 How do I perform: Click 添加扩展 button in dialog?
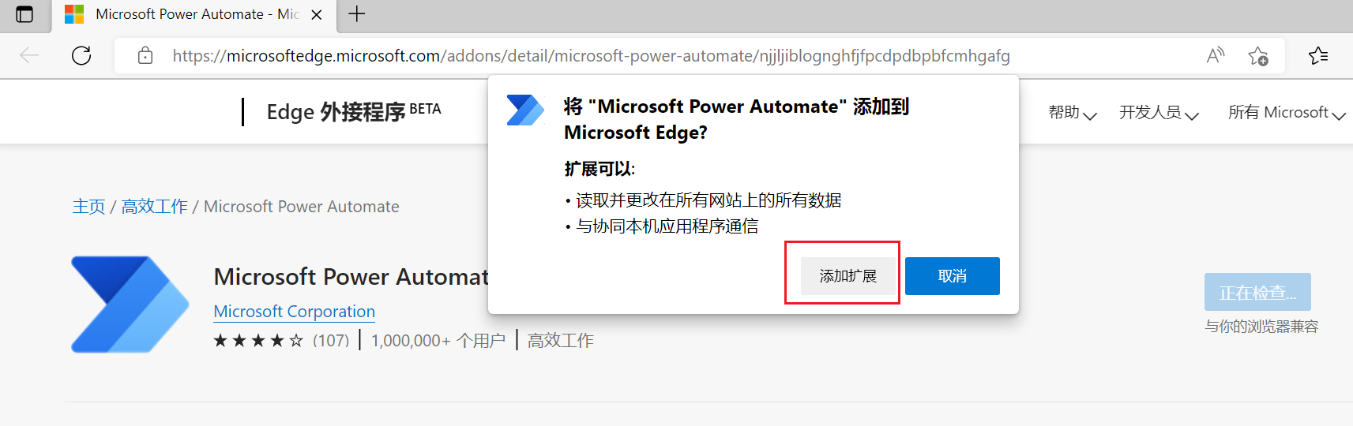(848, 276)
